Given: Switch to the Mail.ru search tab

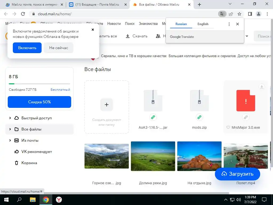Looking at the screenshot, I should pyautogui.click(x=34, y=5).
